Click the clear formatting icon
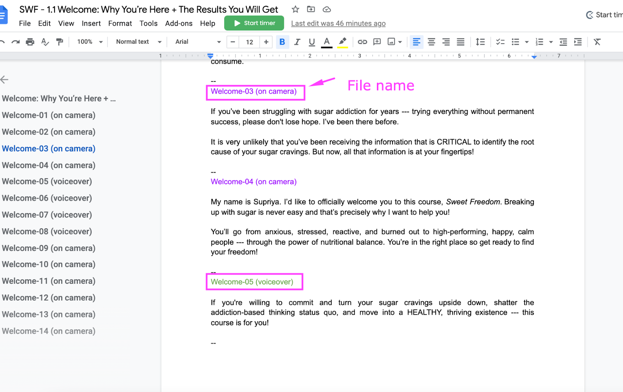623x392 pixels. click(x=597, y=42)
